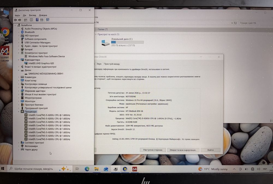Collapse the Диски category
This screenshot has height=184, width=273.
point(19,70)
